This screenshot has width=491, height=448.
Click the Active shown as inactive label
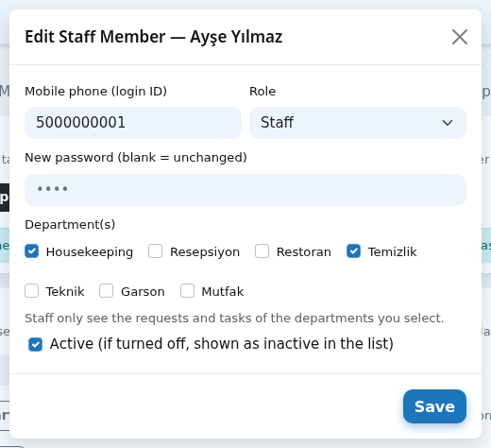click(x=222, y=344)
